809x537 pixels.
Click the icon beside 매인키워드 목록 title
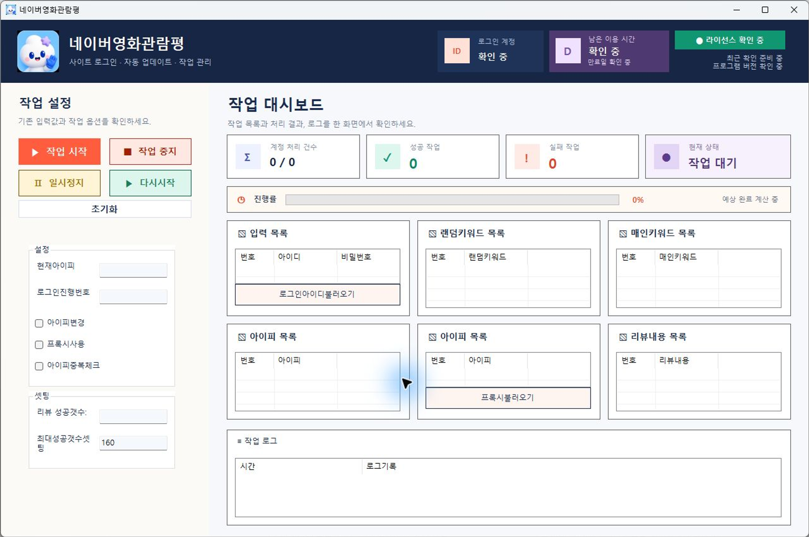[x=623, y=233]
